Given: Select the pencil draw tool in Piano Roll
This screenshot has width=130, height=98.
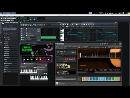Looking at the screenshot, I should pos(70,24).
